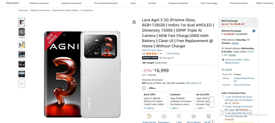Image resolution: width=275 pixels, height=123 pixels.
Task: Select the With Exchange radio option
Action: 254,21
